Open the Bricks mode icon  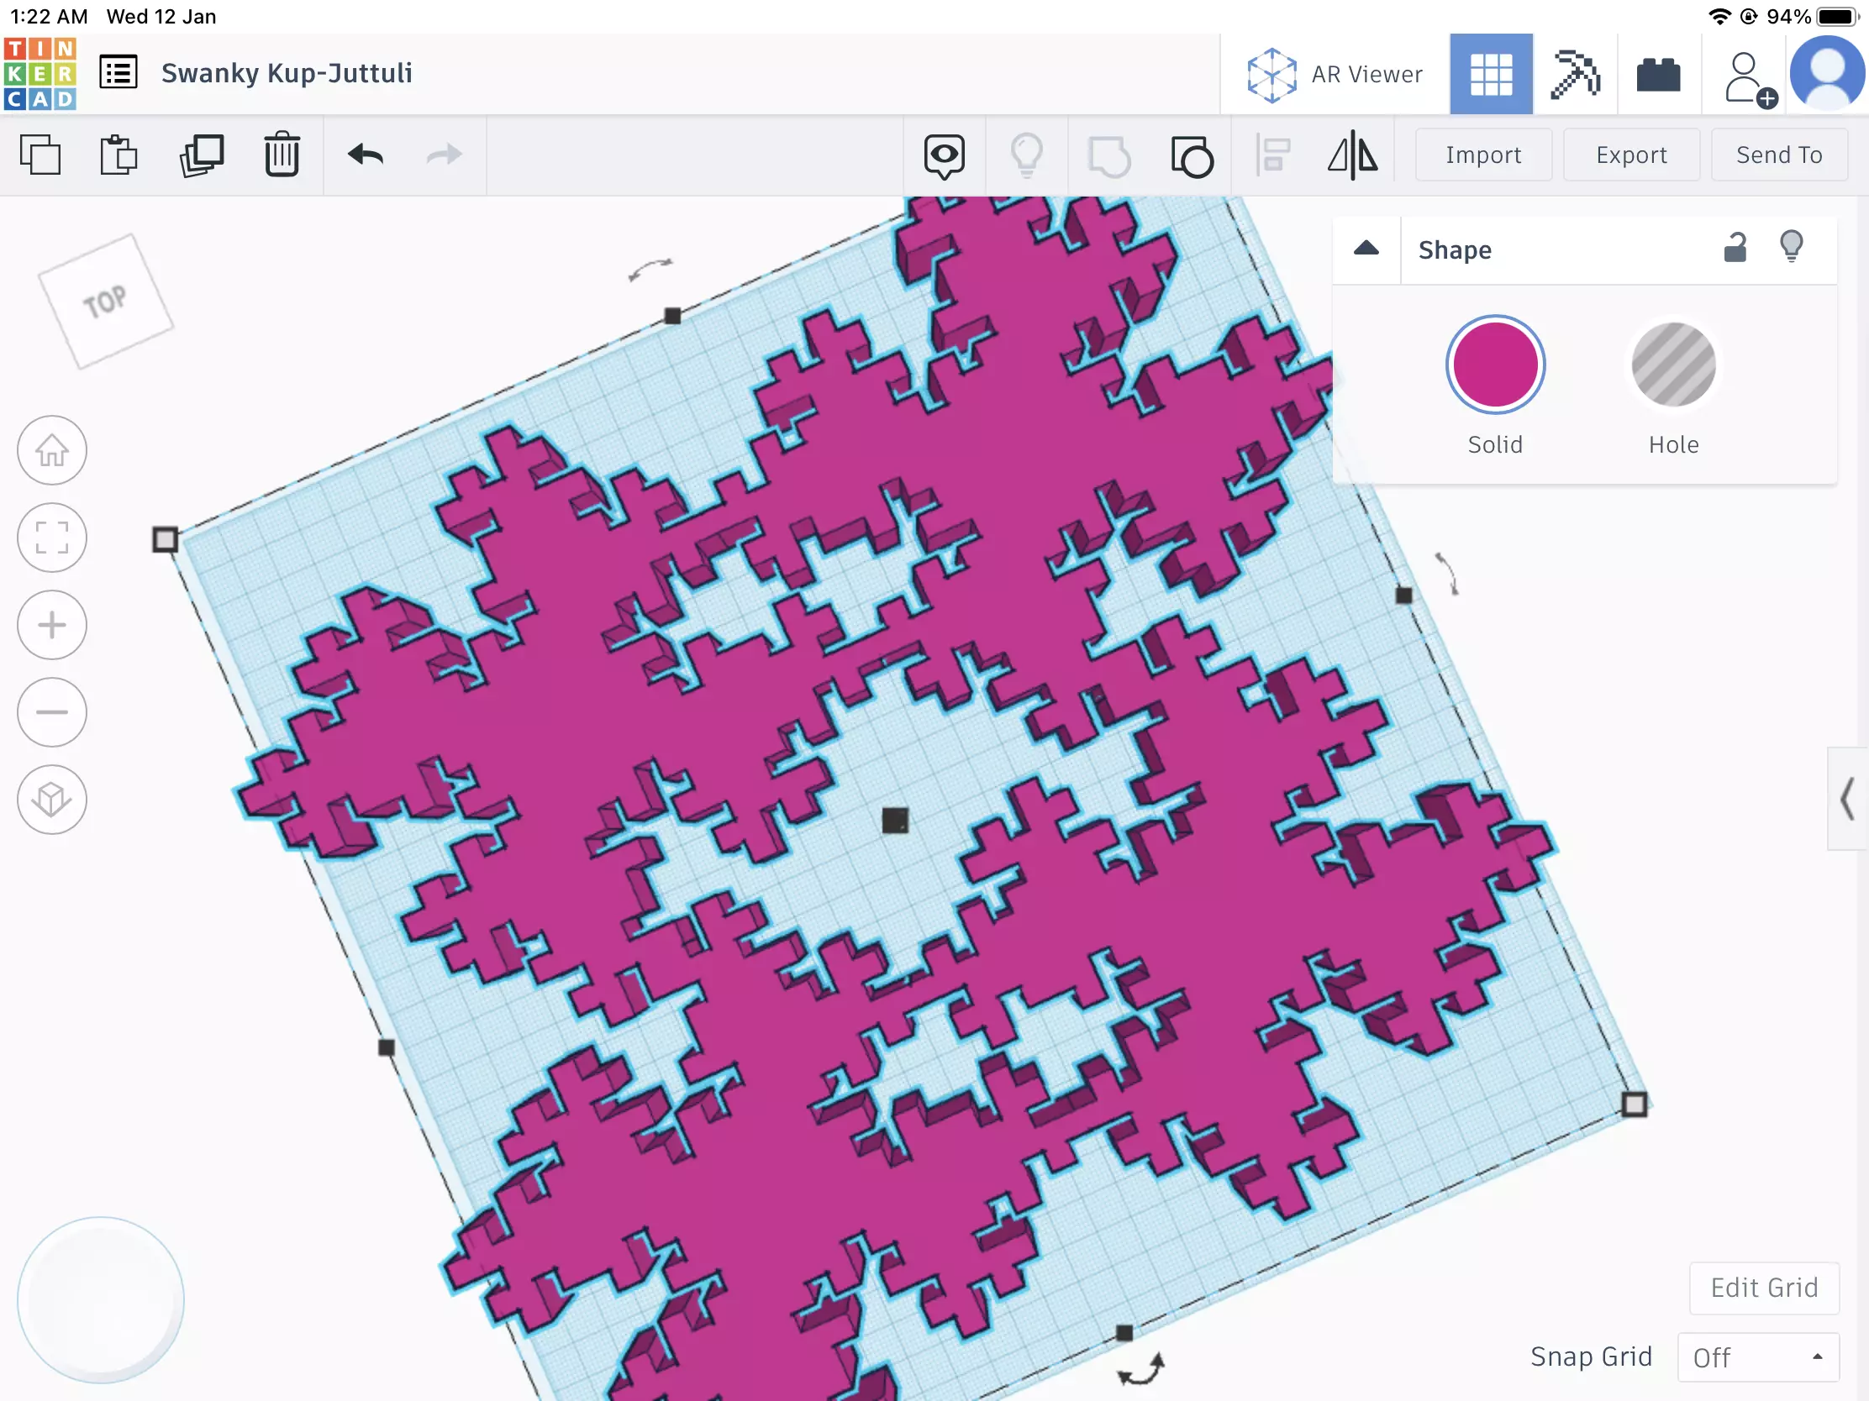(x=1658, y=74)
